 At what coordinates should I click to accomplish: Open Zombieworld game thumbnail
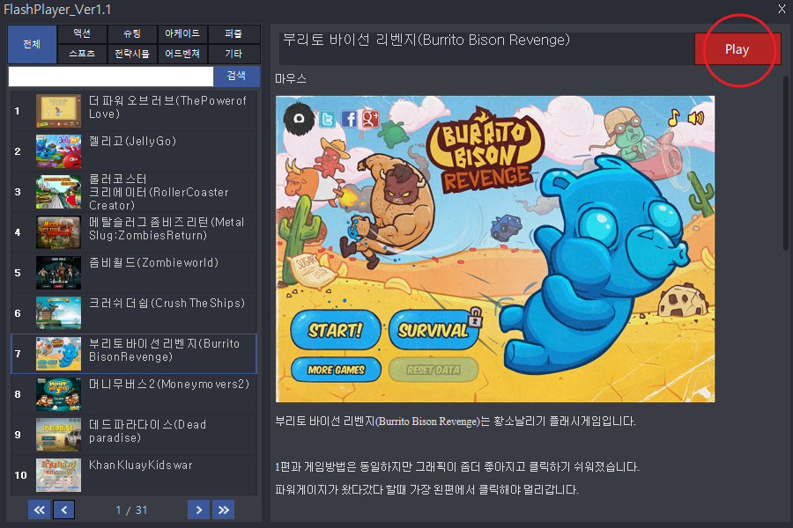pyautogui.click(x=58, y=272)
